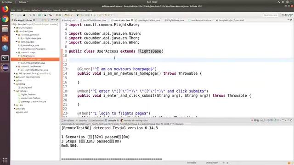This screenshot has width=294, height=165.
Task: Collapse the Config folder
Action: click(14, 84)
